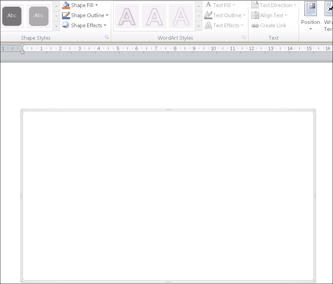Click the first-line indent marker on ruler
Screen dimensions: 333x284
[22, 45]
